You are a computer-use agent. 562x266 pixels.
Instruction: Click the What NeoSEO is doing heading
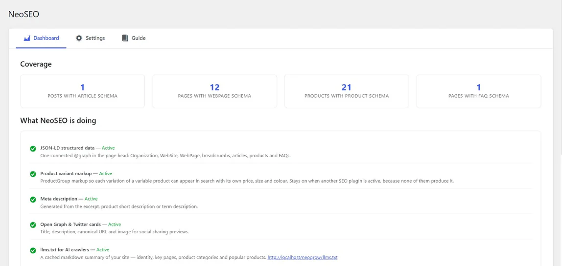[58, 121]
